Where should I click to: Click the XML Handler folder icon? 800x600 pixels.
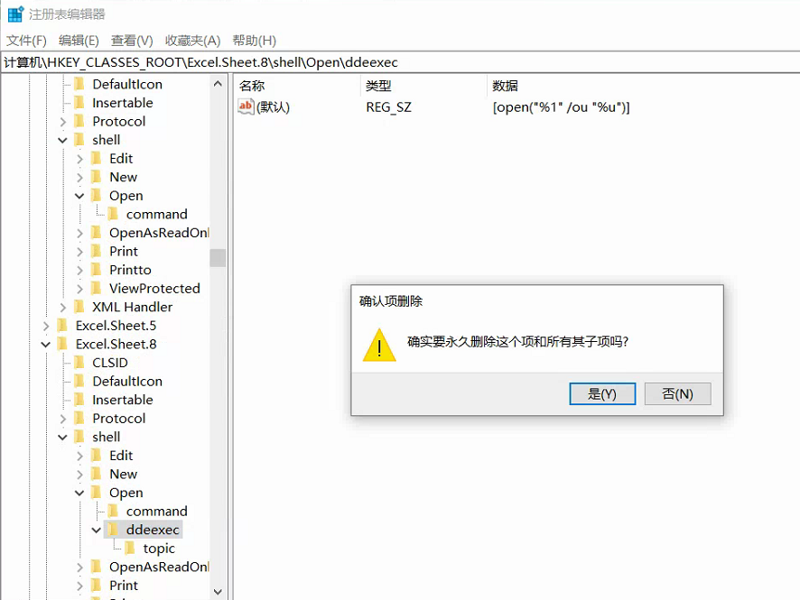[x=79, y=307]
